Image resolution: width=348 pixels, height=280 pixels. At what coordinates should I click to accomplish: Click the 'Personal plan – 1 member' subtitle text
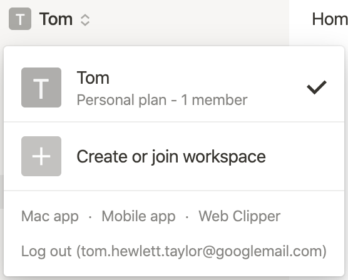coord(162,100)
